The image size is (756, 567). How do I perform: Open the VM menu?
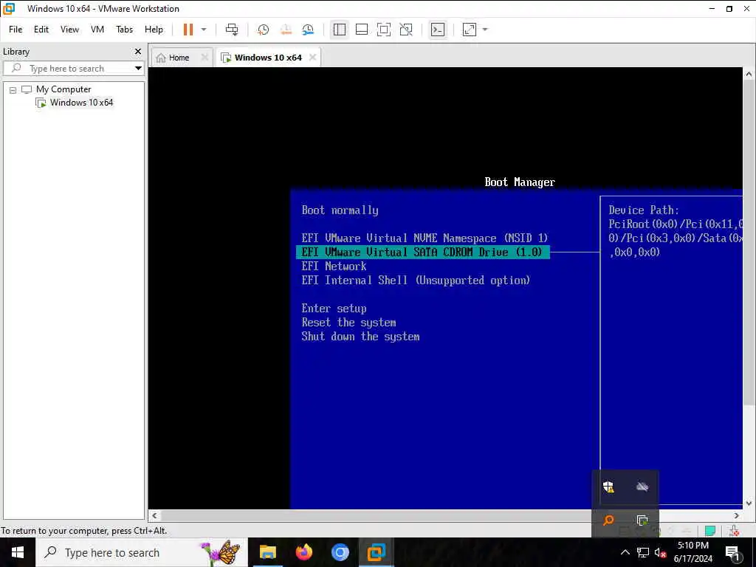click(97, 30)
